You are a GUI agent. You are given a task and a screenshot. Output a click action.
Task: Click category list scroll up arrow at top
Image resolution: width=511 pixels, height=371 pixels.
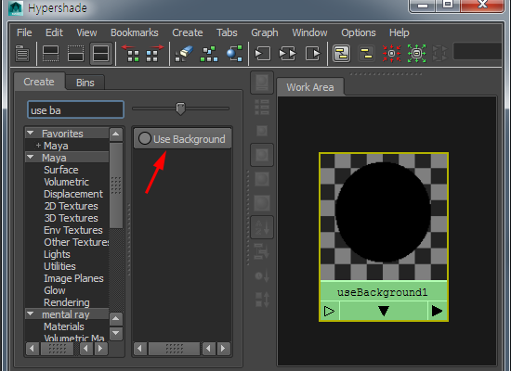click(x=116, y=134)
